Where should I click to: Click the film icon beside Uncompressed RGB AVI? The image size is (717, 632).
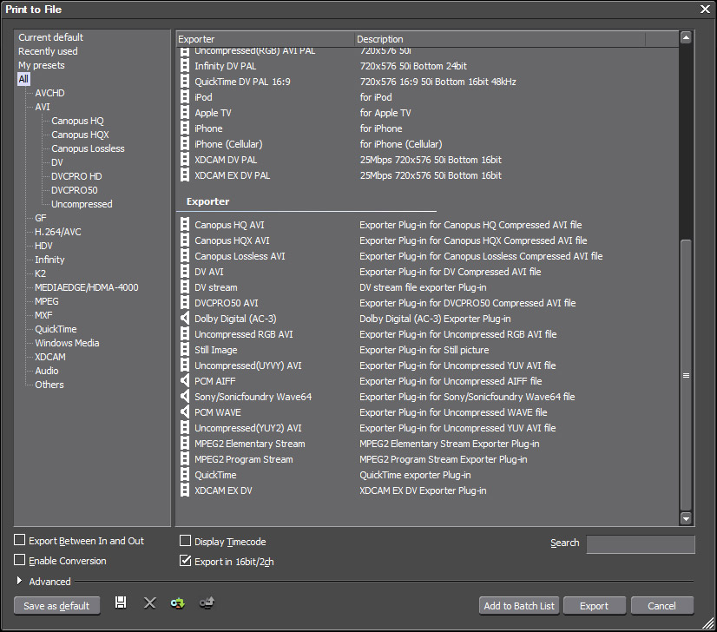click(185, 334)
